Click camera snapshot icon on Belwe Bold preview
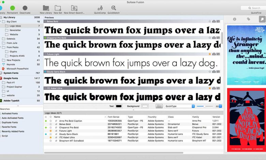Image resolution: width=266 pixels, height=160 pixels. 214,21
